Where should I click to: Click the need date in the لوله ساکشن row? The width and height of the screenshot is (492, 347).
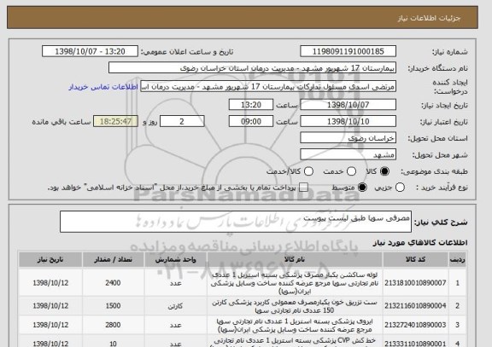click(x=50, y=283)
